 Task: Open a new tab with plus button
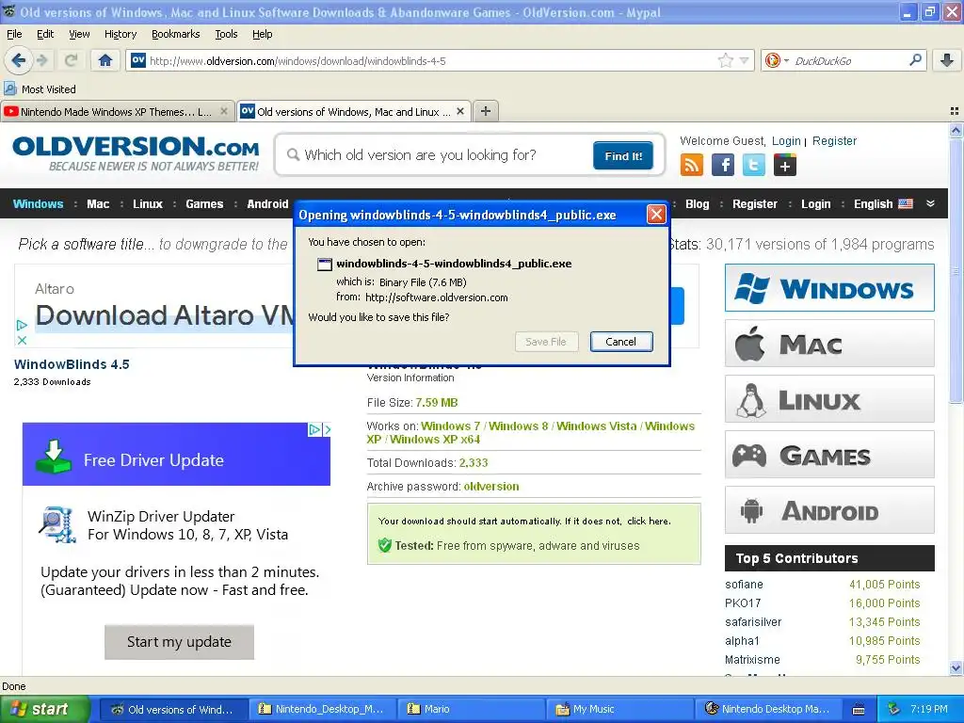(x=486, y=111)
